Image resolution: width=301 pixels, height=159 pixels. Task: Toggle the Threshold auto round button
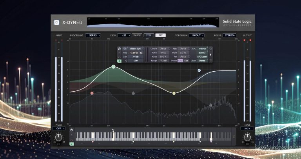click(169, 49)
